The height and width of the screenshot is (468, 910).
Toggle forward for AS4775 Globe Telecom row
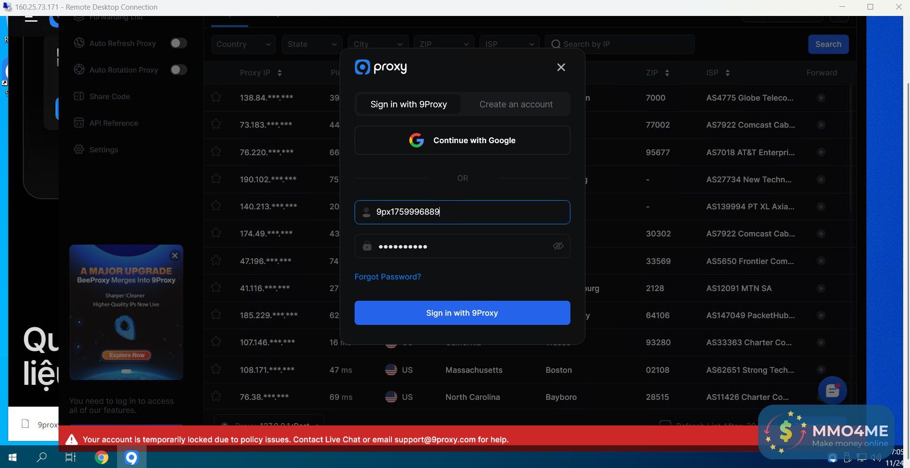(x=821, y=98)
